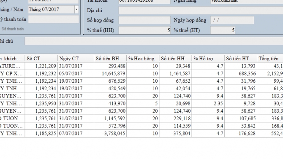This screenshot has width=283, height=159.
Task: Select the Số CT cell 1,235,950
Action: click(41, 103)
